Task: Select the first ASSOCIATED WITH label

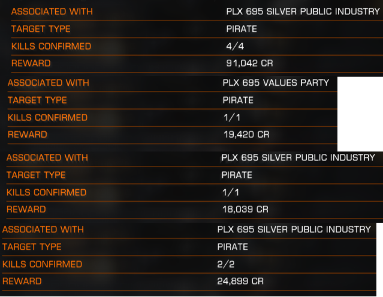Action: tap(52, 11)
